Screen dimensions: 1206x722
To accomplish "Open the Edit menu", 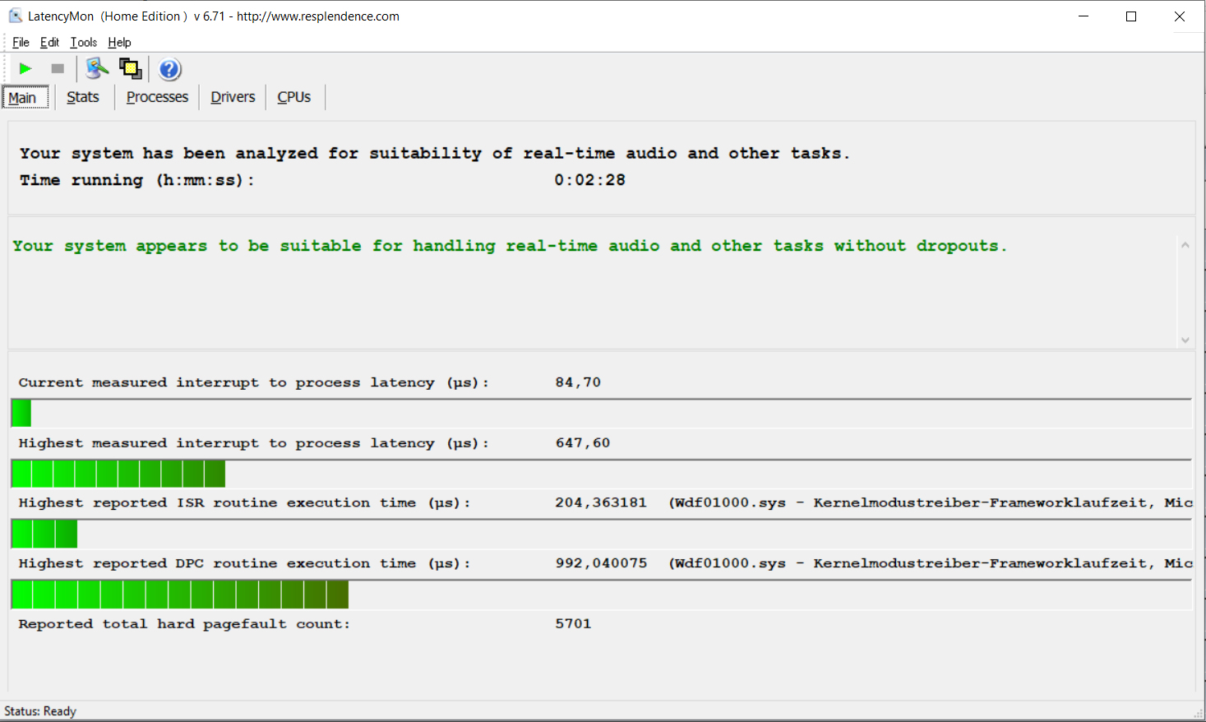I will (49, 43).
